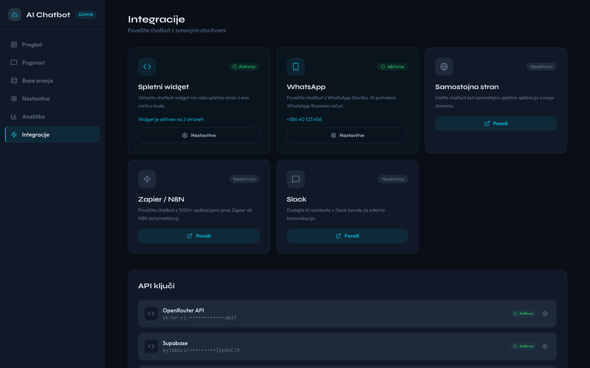This screenshot has height=368, width=590.
Task: Click the AI Chatbot brand name
Action: point(48,15)
